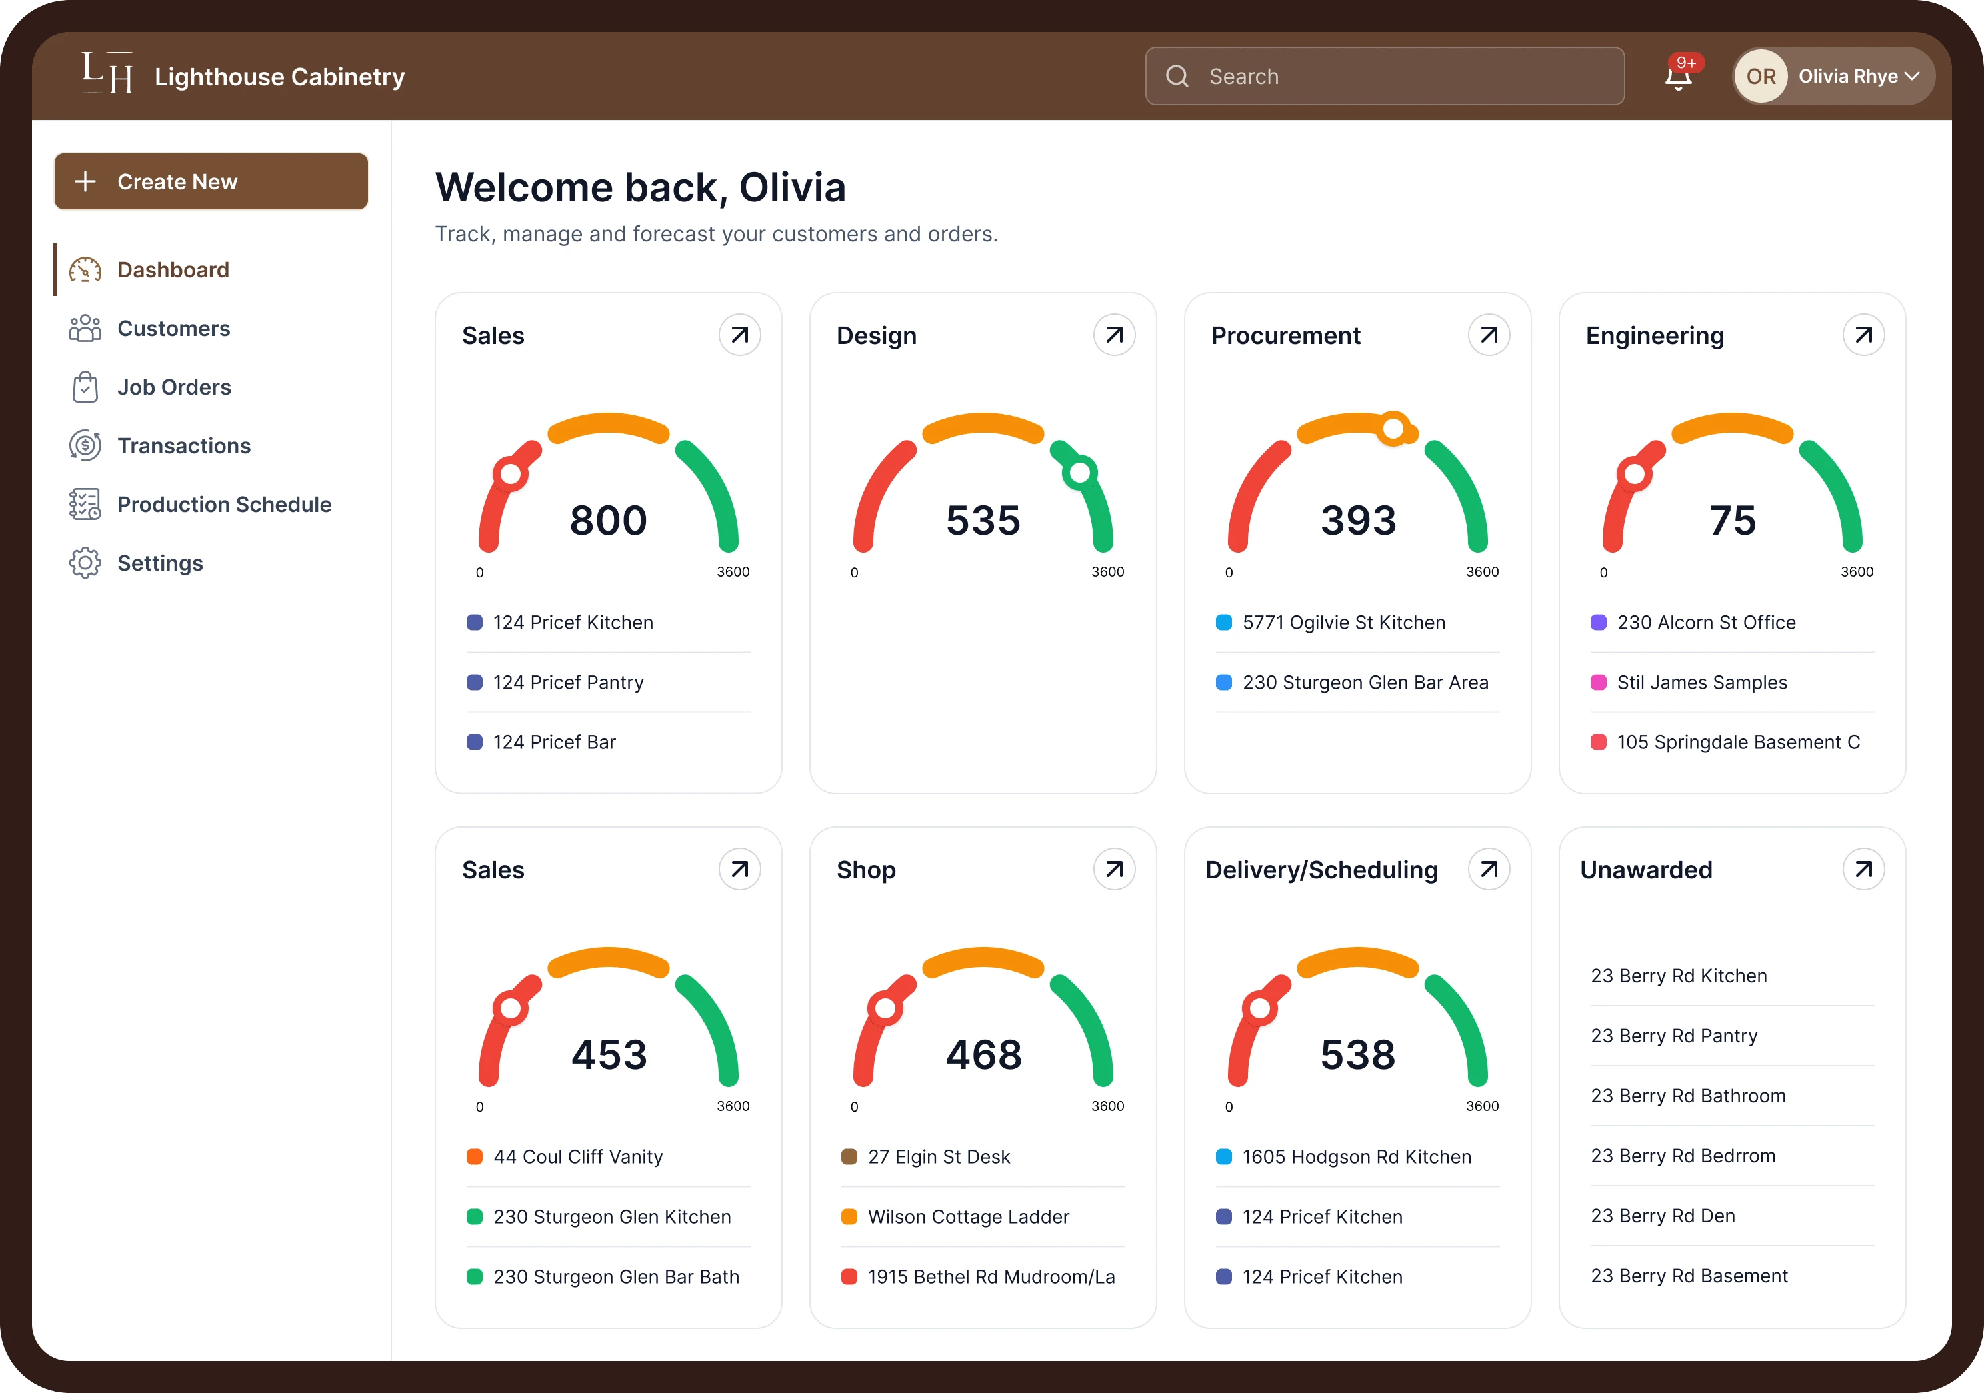Click the Job Orders sidebar icon
The height and width of the screenshot is (1393, 1984).
pos(86,387)
